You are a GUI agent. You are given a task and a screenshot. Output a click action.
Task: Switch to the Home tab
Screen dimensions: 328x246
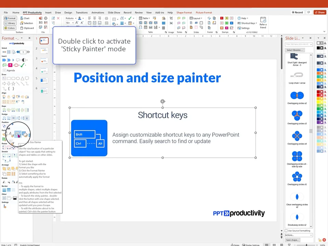click(16, 13)
